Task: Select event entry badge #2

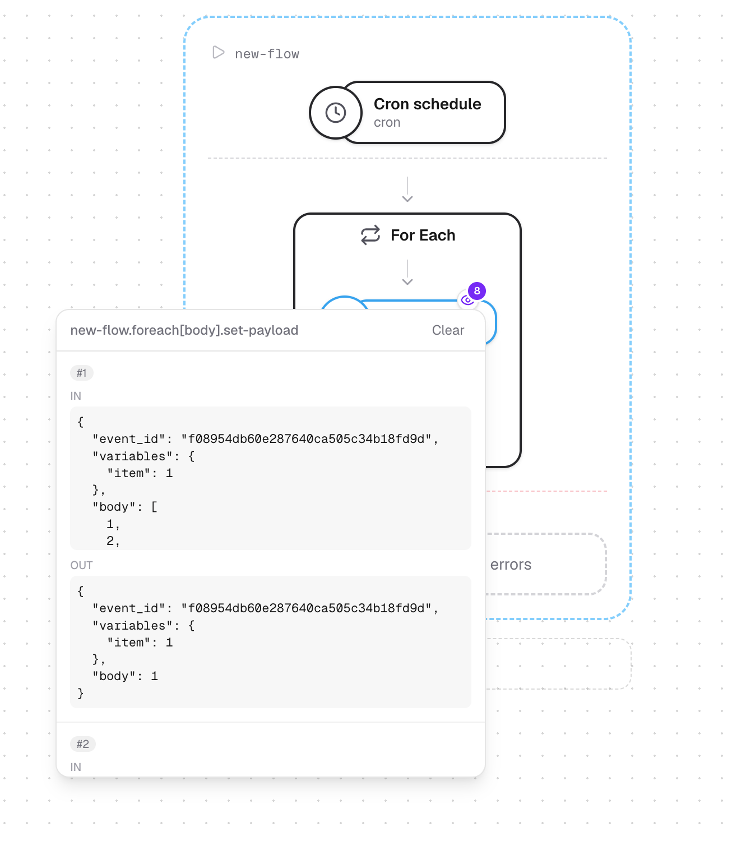Action: tap(83, 744)
